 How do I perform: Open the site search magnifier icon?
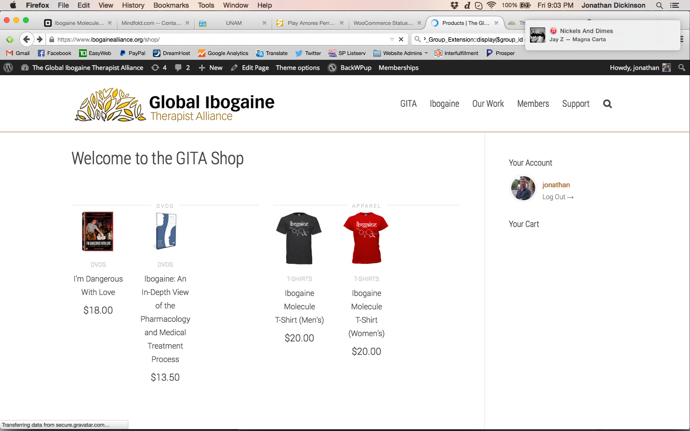tap(607, 104)
